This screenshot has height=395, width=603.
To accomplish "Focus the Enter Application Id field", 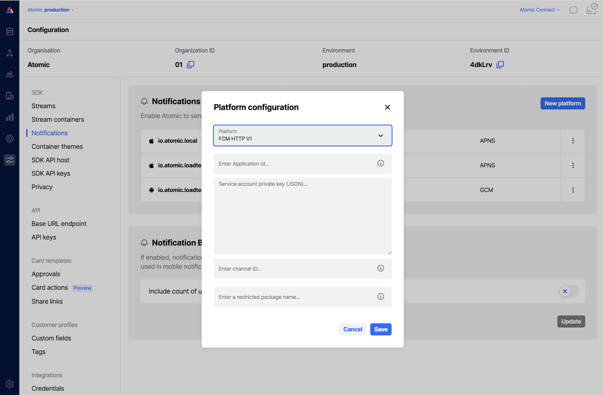I will point(303,164).
